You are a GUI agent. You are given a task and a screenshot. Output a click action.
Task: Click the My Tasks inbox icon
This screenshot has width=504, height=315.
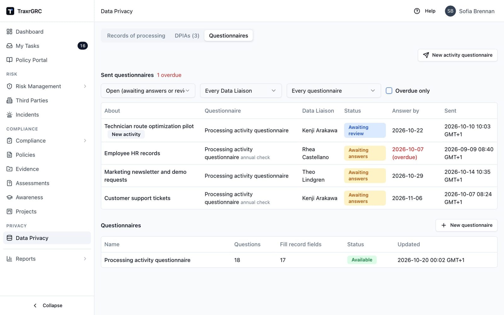[9, 46]
